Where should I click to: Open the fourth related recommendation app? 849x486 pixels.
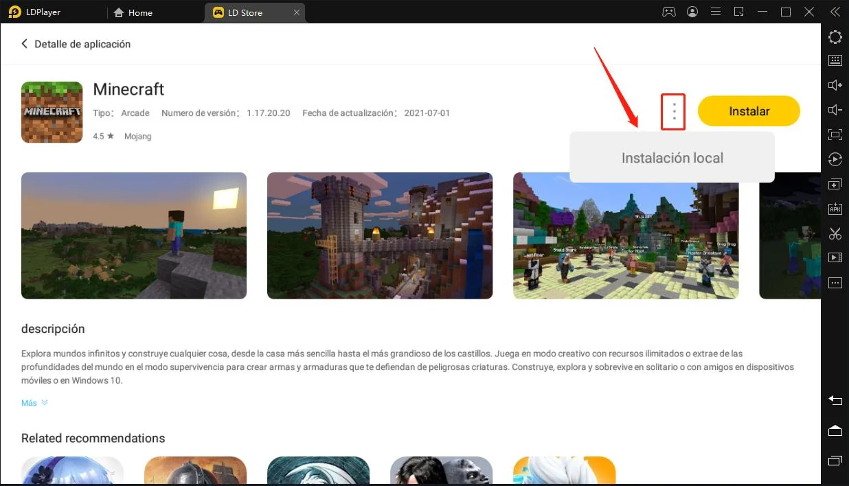tap(441, 471)
